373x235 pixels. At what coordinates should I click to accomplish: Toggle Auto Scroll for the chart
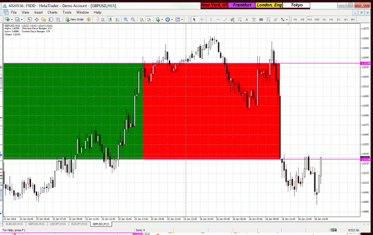coord(142,20)
